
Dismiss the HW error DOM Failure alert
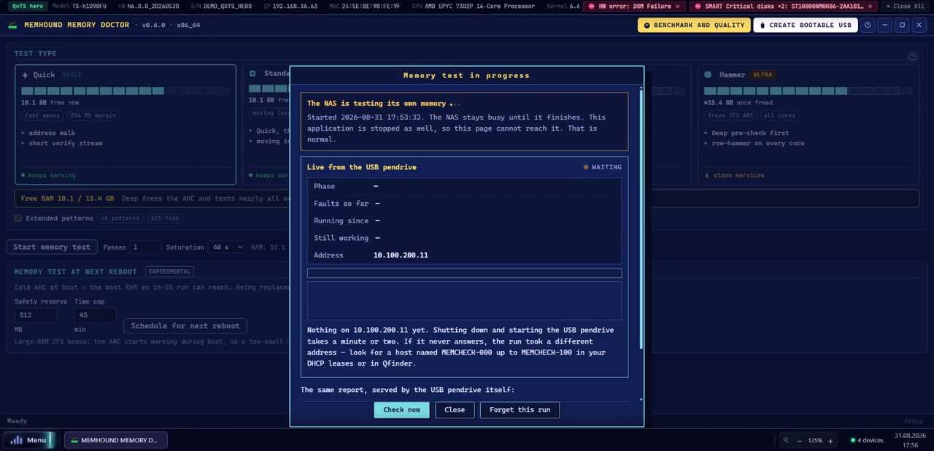click(x=677, y=6)
